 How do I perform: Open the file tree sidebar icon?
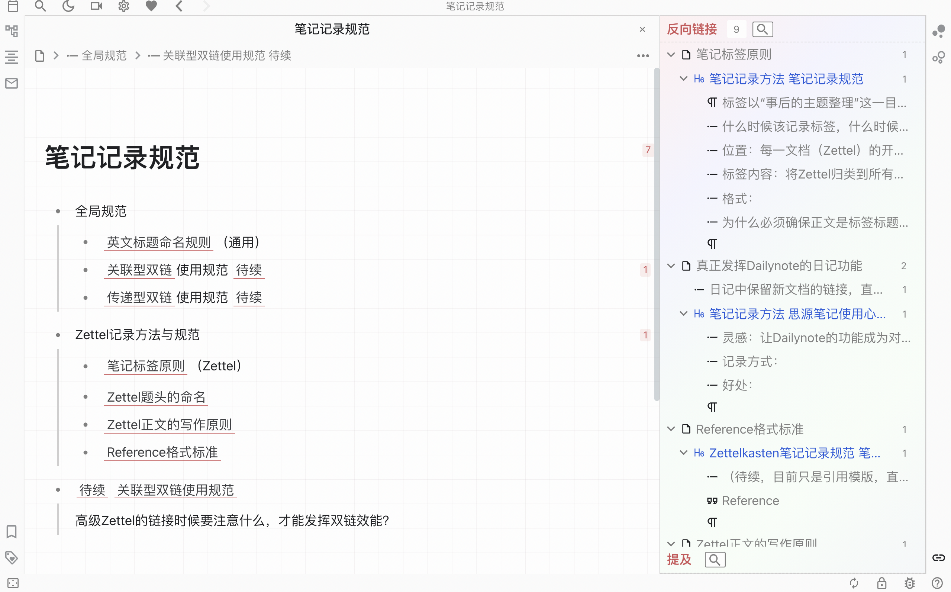click(12, 31)
